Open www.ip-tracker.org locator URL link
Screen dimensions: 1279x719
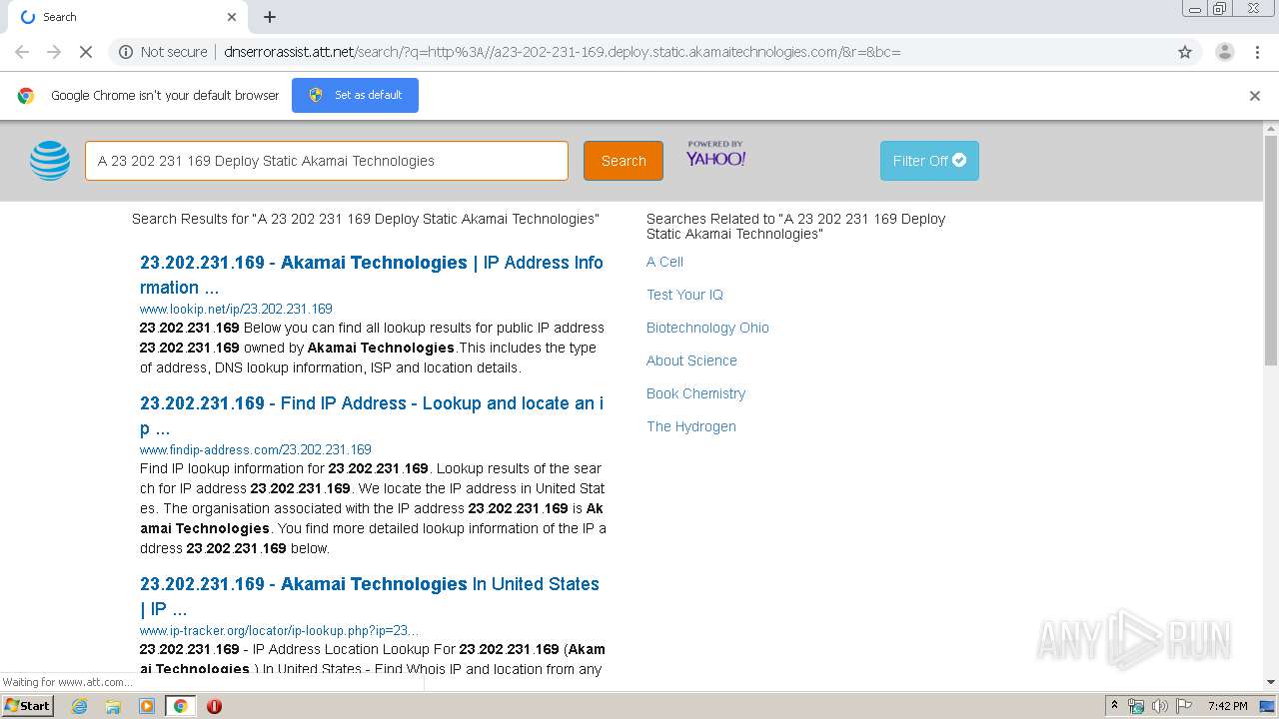280,630
